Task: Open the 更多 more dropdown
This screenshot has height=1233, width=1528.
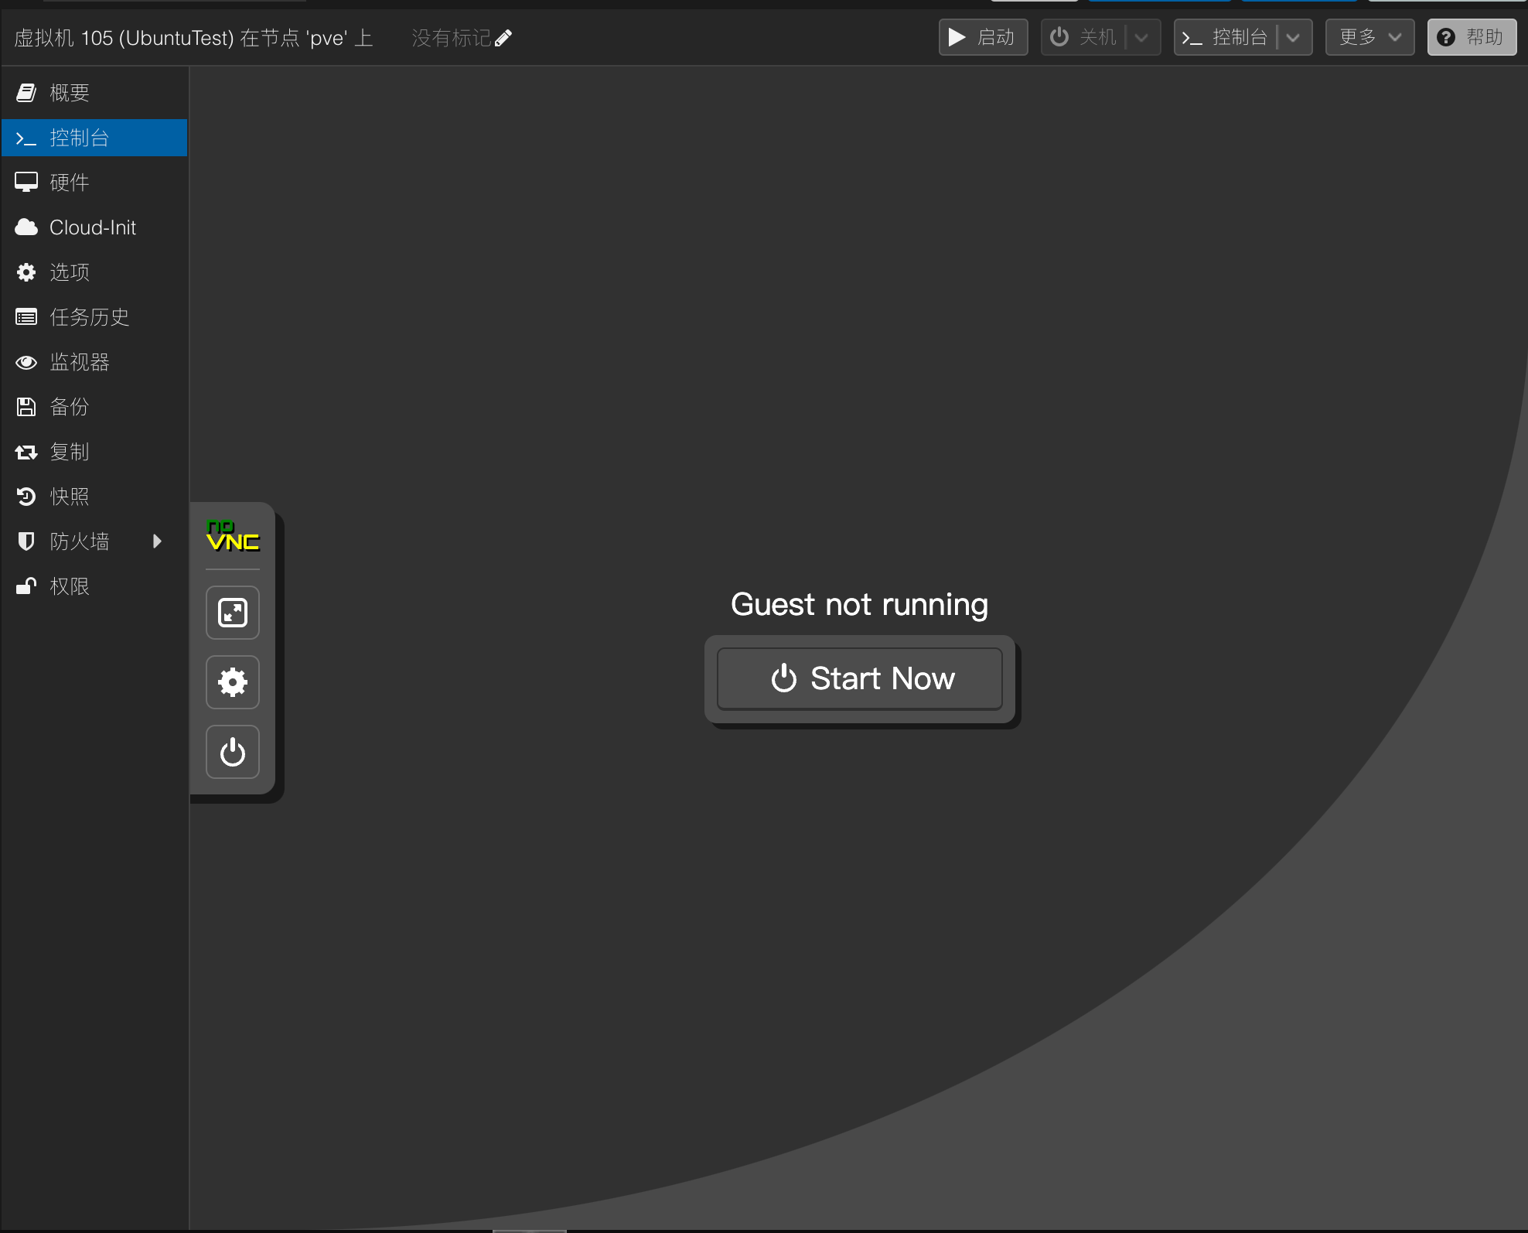Action: 1369,37
